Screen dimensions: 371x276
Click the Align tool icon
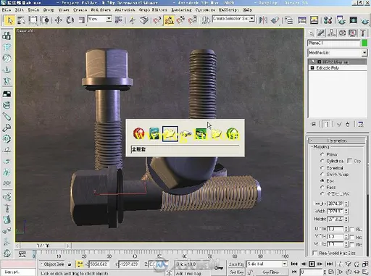pyautogui.click(x=275, y=20)
